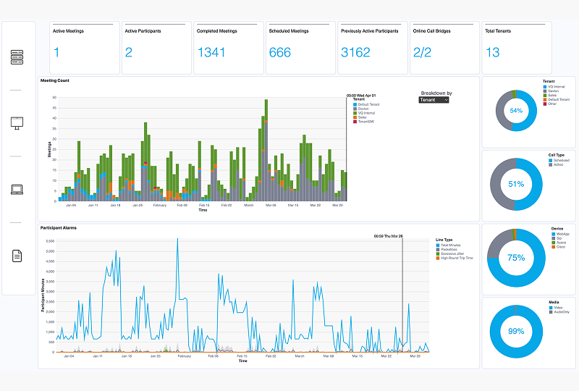Click the Total Tenants count 13

tap(492, 53)
